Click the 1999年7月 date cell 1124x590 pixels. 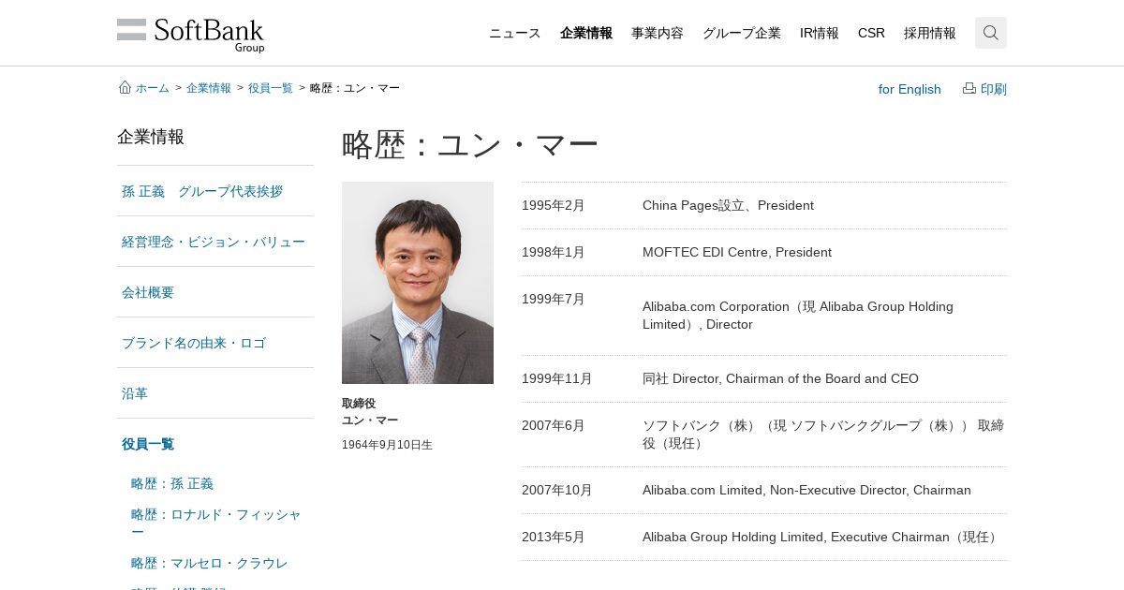(x=554, y=299)
